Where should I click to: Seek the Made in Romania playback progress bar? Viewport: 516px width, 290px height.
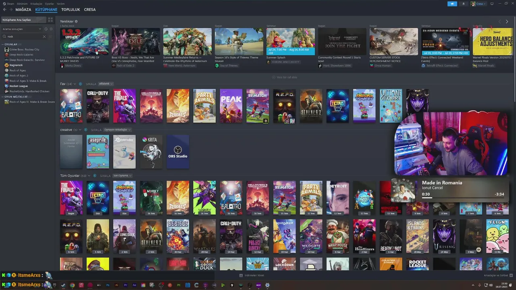[463, 198]
